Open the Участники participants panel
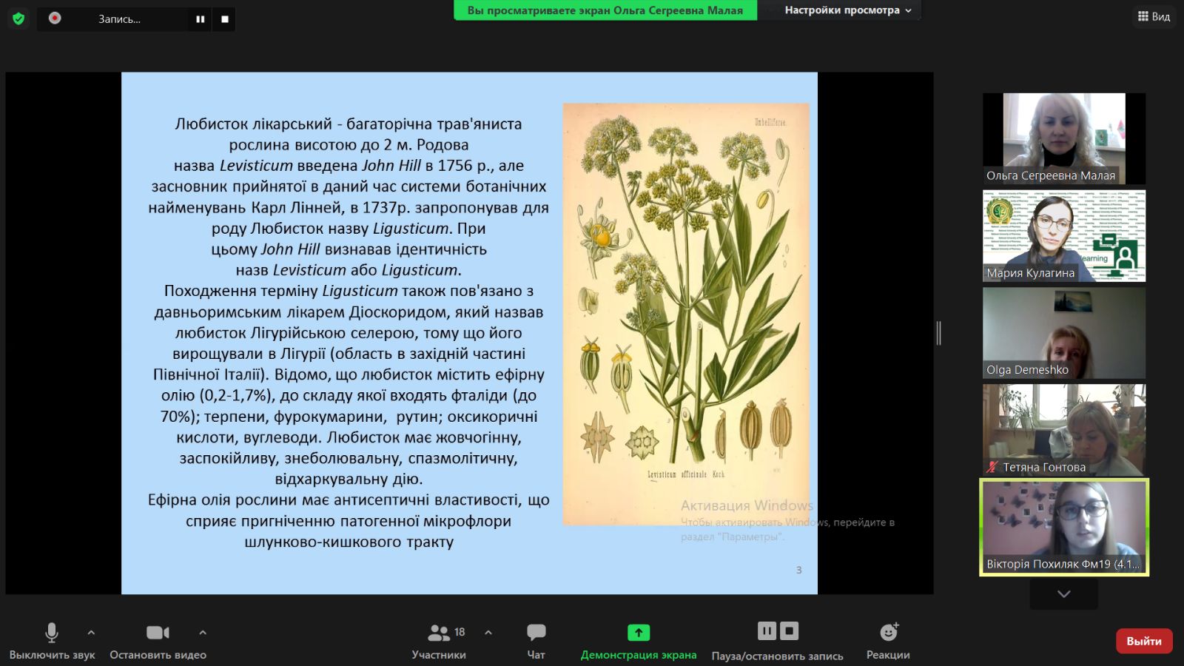Viewport: 1184px width, 666px height. click(x=439, y=641)
